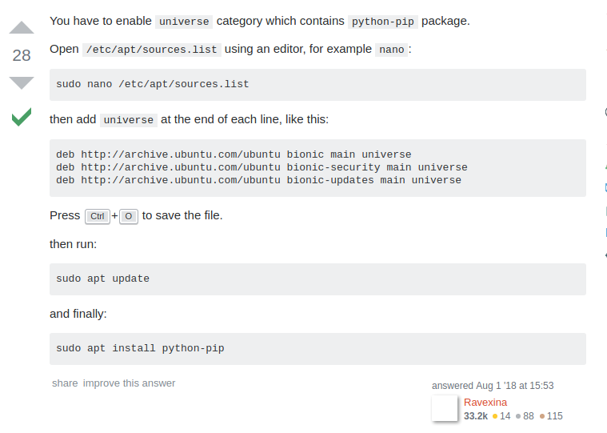Downvote this answer with the down arrow
The height and width of the screenshot is (433, 607).
[22, 82]
